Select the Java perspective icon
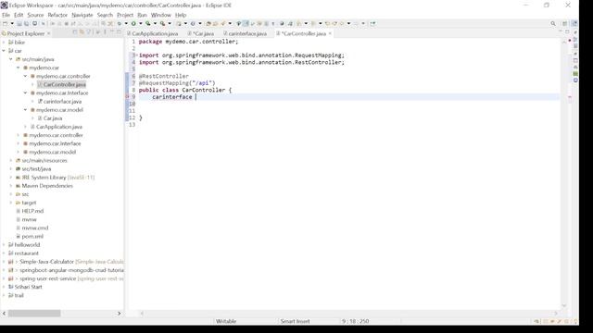This screenshot has height=333, width=593. point(574,23)
